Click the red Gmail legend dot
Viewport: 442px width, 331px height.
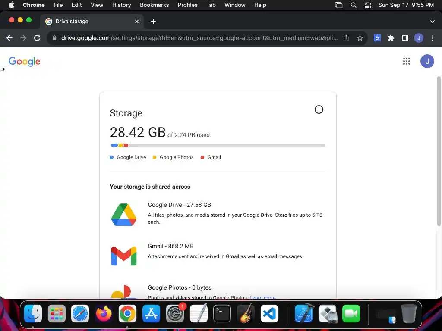click(x=202, y=157)
